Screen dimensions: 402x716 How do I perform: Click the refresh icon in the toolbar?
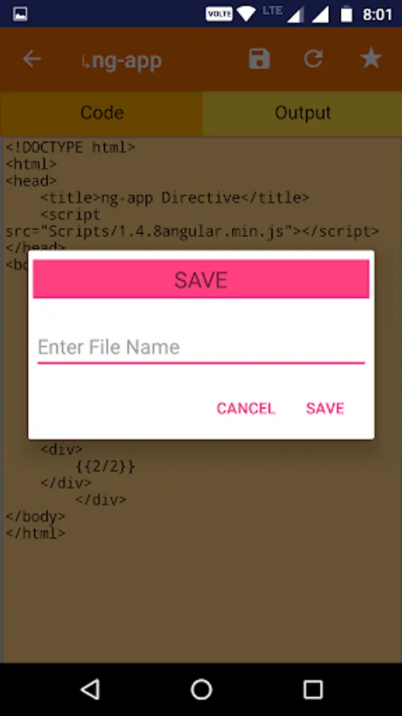coord(314,59)
